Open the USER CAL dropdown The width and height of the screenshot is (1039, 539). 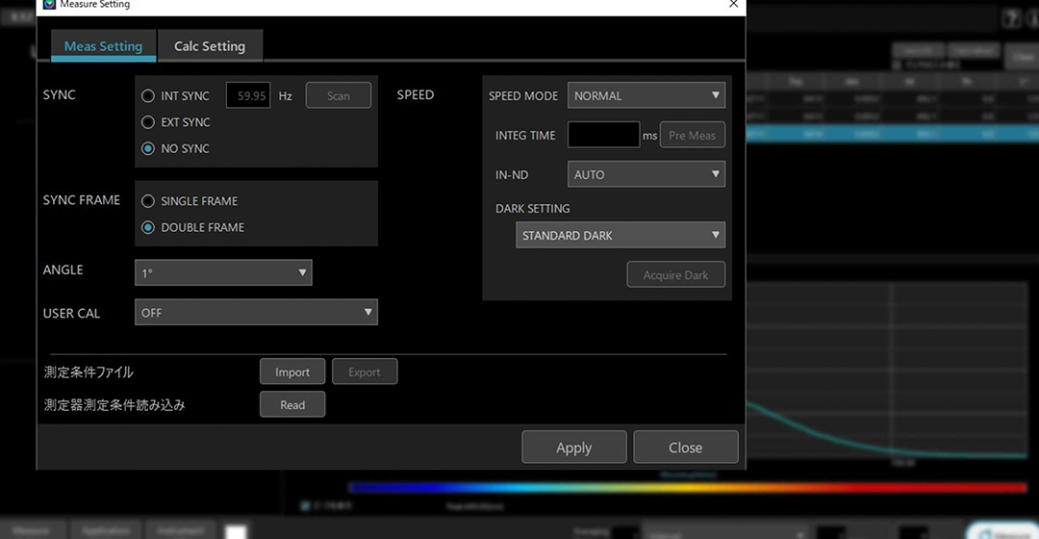coord(256,312)
